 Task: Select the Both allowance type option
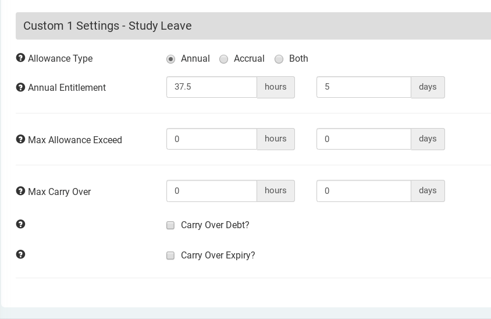[279, 59]
